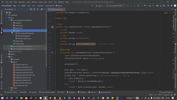Click the UTF-8 encoding status bar entry
This screenshot has height=100, width=177.
point(160,95)
